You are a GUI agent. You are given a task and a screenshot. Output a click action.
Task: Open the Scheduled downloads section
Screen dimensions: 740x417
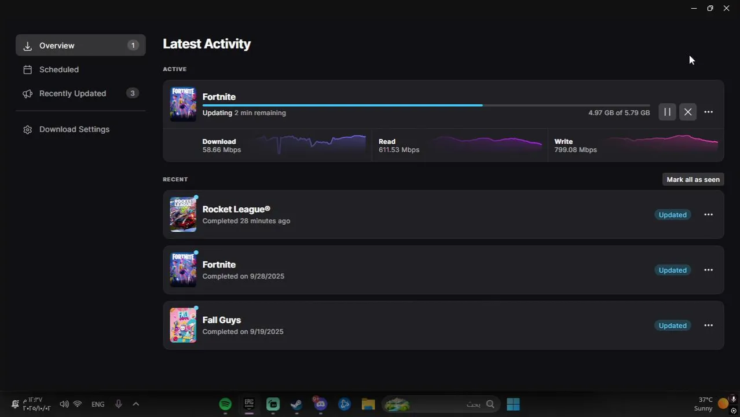(80, 69)
